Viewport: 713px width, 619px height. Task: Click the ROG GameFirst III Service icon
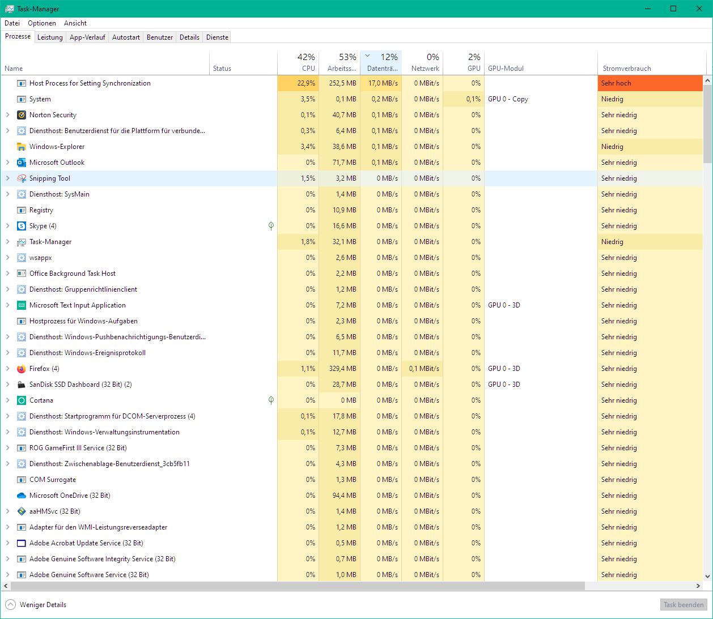pos(22,448)
